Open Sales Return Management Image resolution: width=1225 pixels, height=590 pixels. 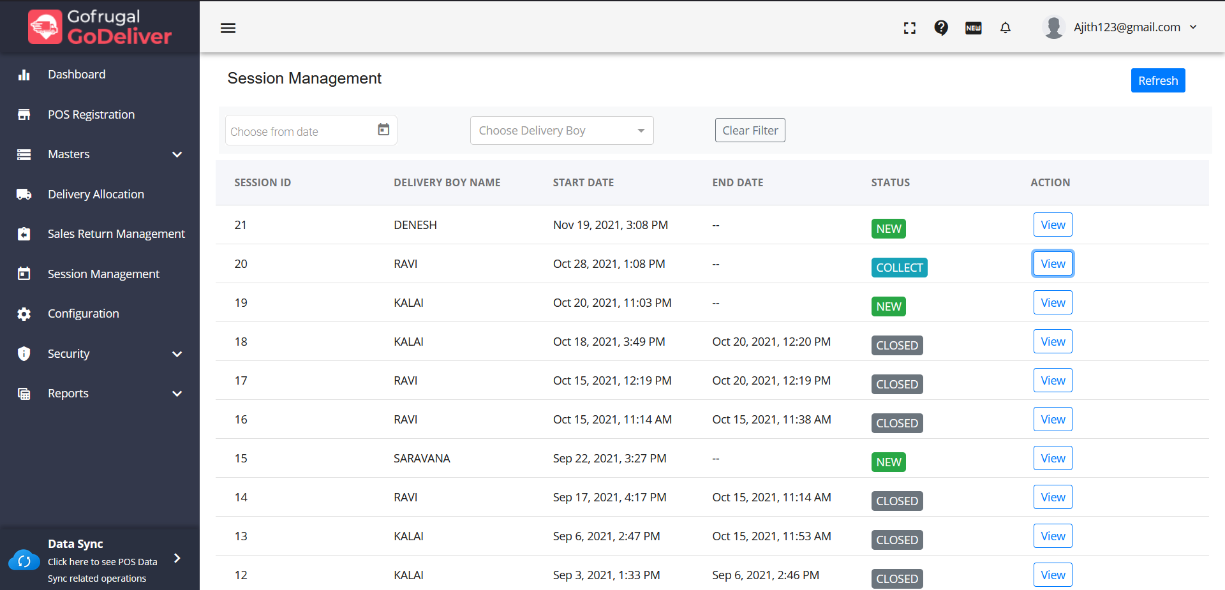pyautogui.click(x=116, y=234)
